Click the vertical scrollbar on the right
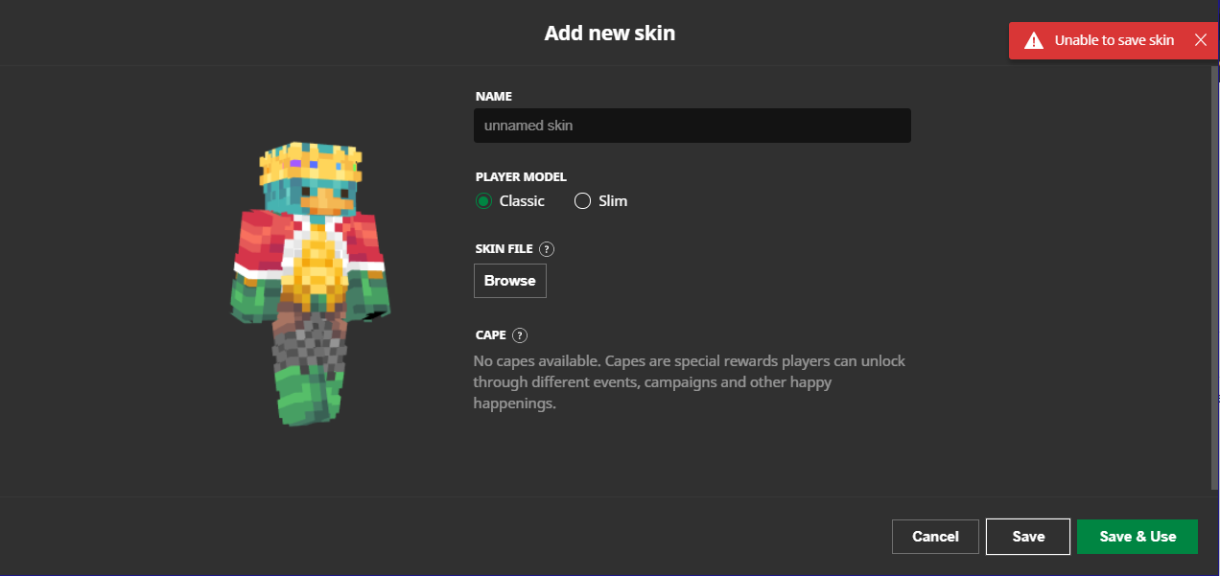The width and height of the screenshot is (1220, 576). (1214, 277)
